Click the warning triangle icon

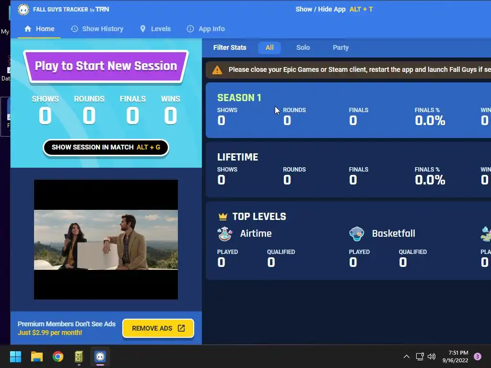217,70
